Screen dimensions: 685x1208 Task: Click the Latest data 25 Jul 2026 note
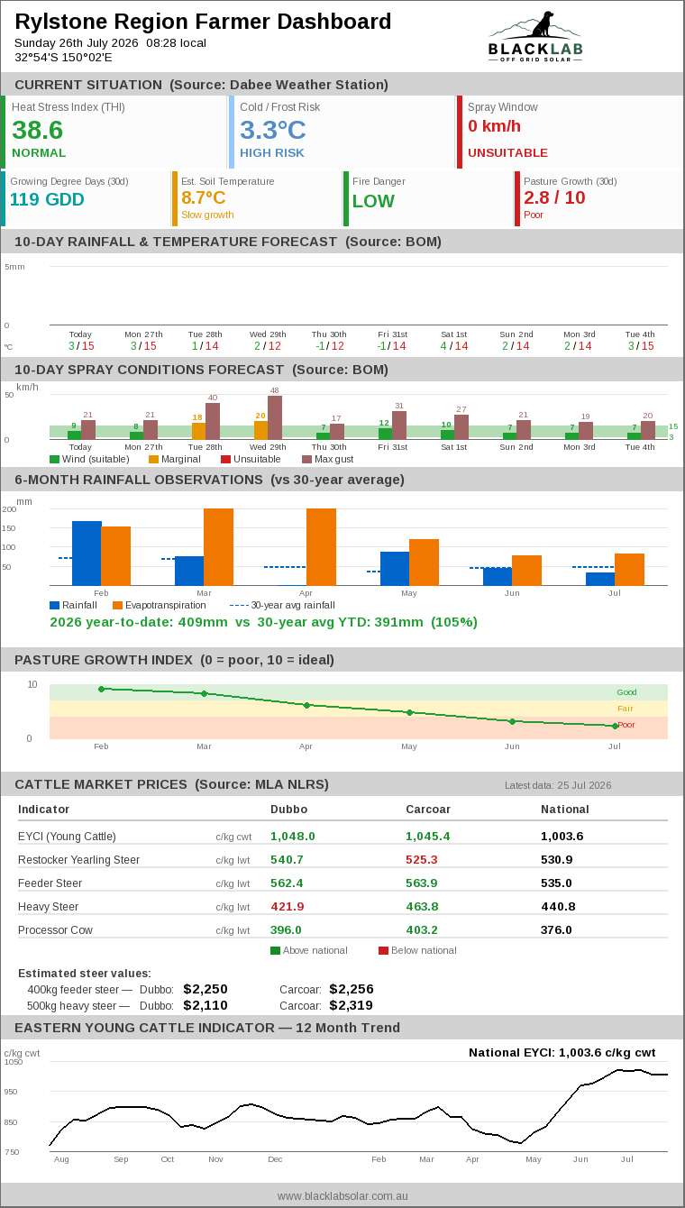(558, 785)
